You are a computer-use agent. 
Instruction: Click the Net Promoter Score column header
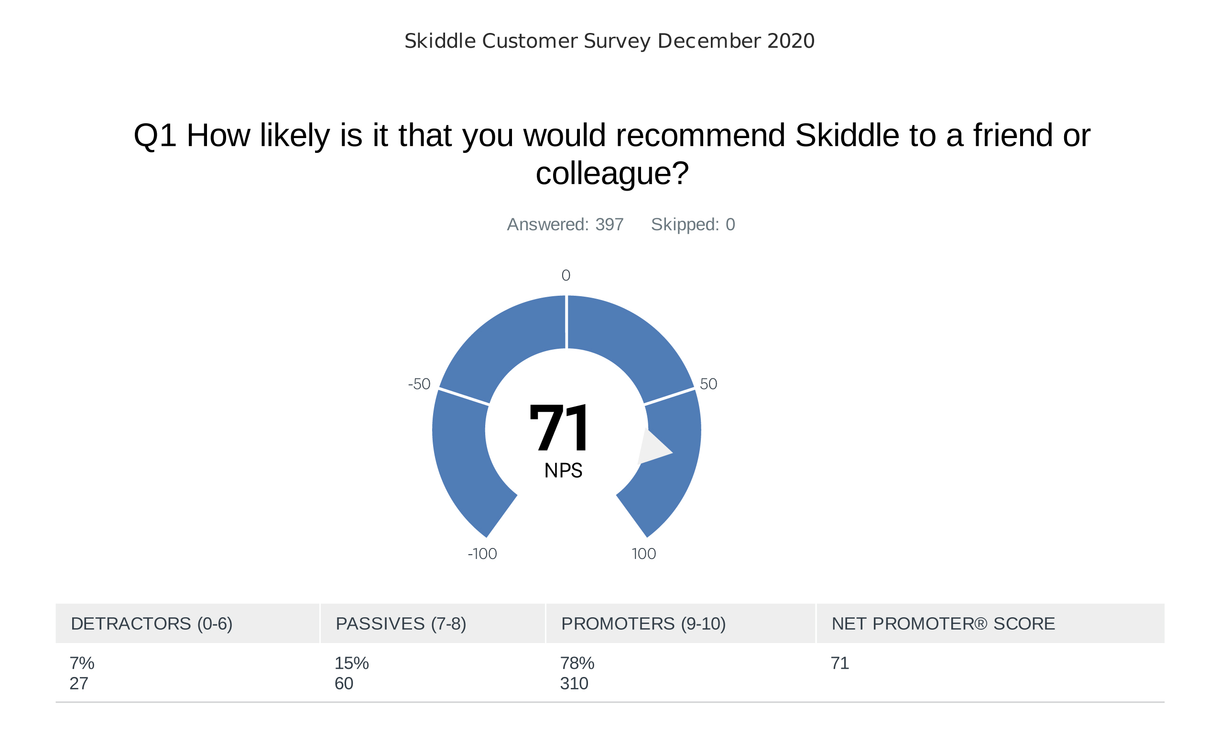pos(990,623)
